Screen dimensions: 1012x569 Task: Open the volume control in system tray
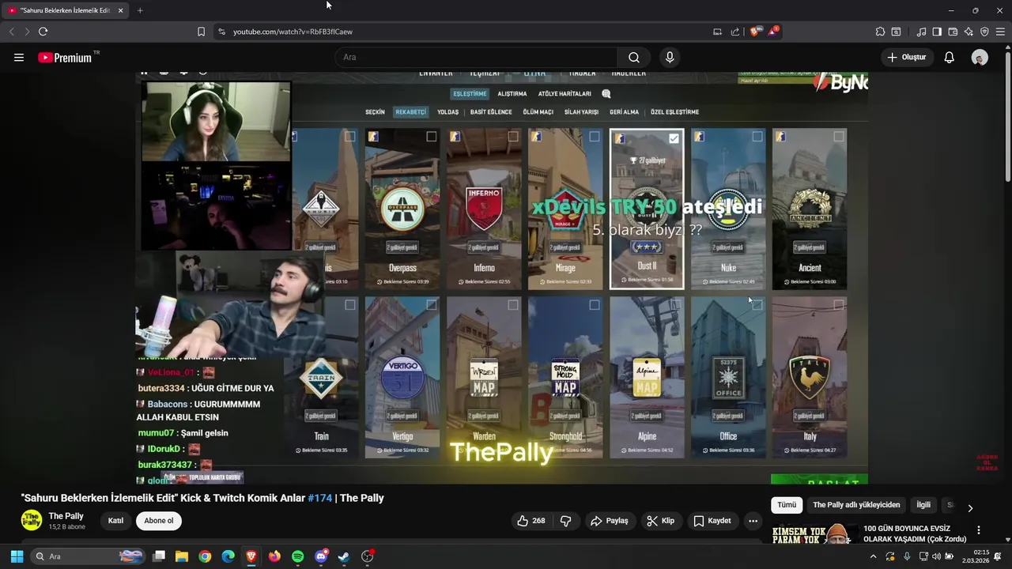coord(937,556)
